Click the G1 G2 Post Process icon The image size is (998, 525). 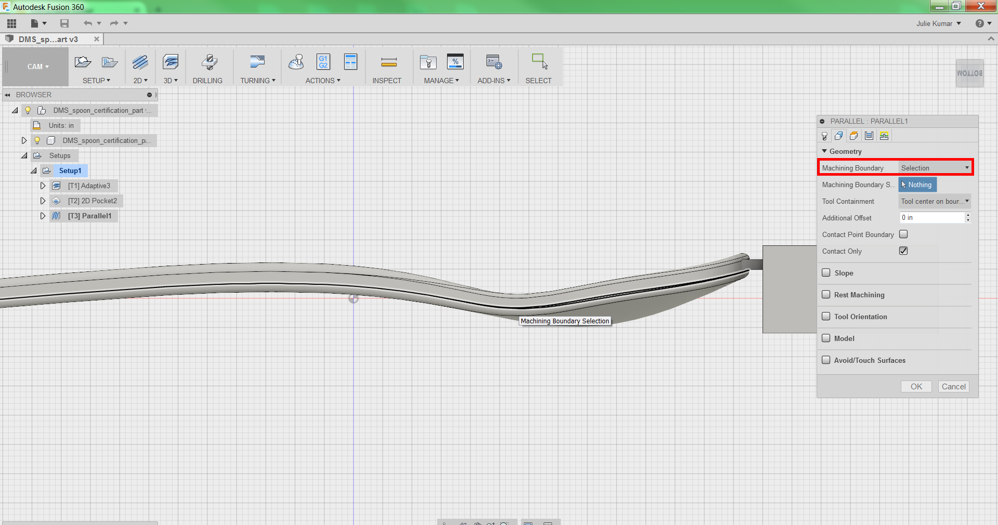tap(323, 62)
